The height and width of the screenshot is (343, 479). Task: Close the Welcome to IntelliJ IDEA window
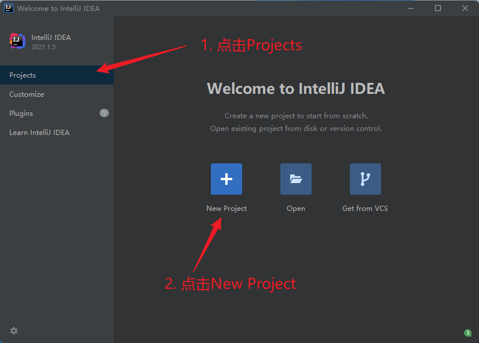point(465,8)
